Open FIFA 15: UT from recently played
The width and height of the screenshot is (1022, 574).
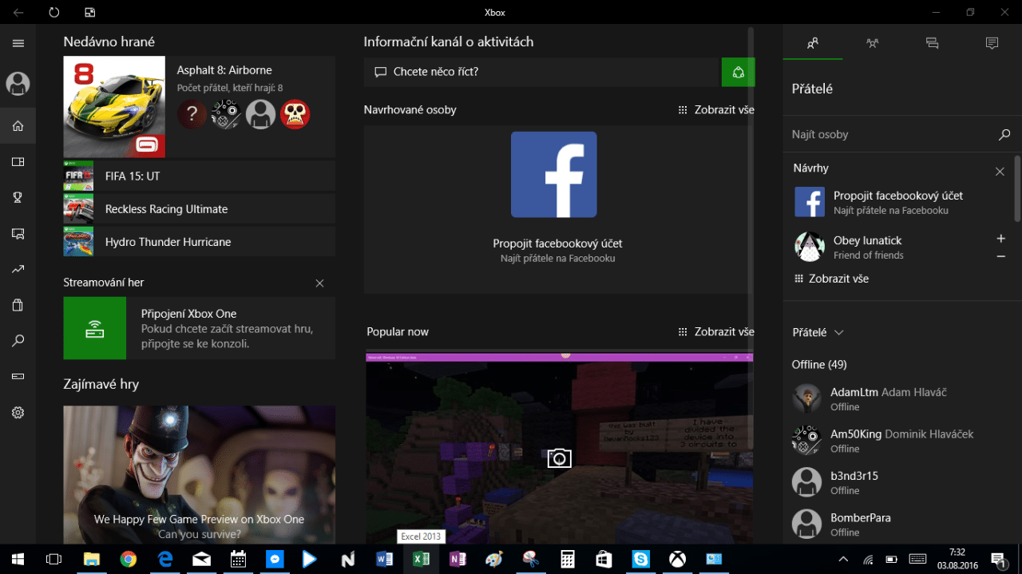200,176
